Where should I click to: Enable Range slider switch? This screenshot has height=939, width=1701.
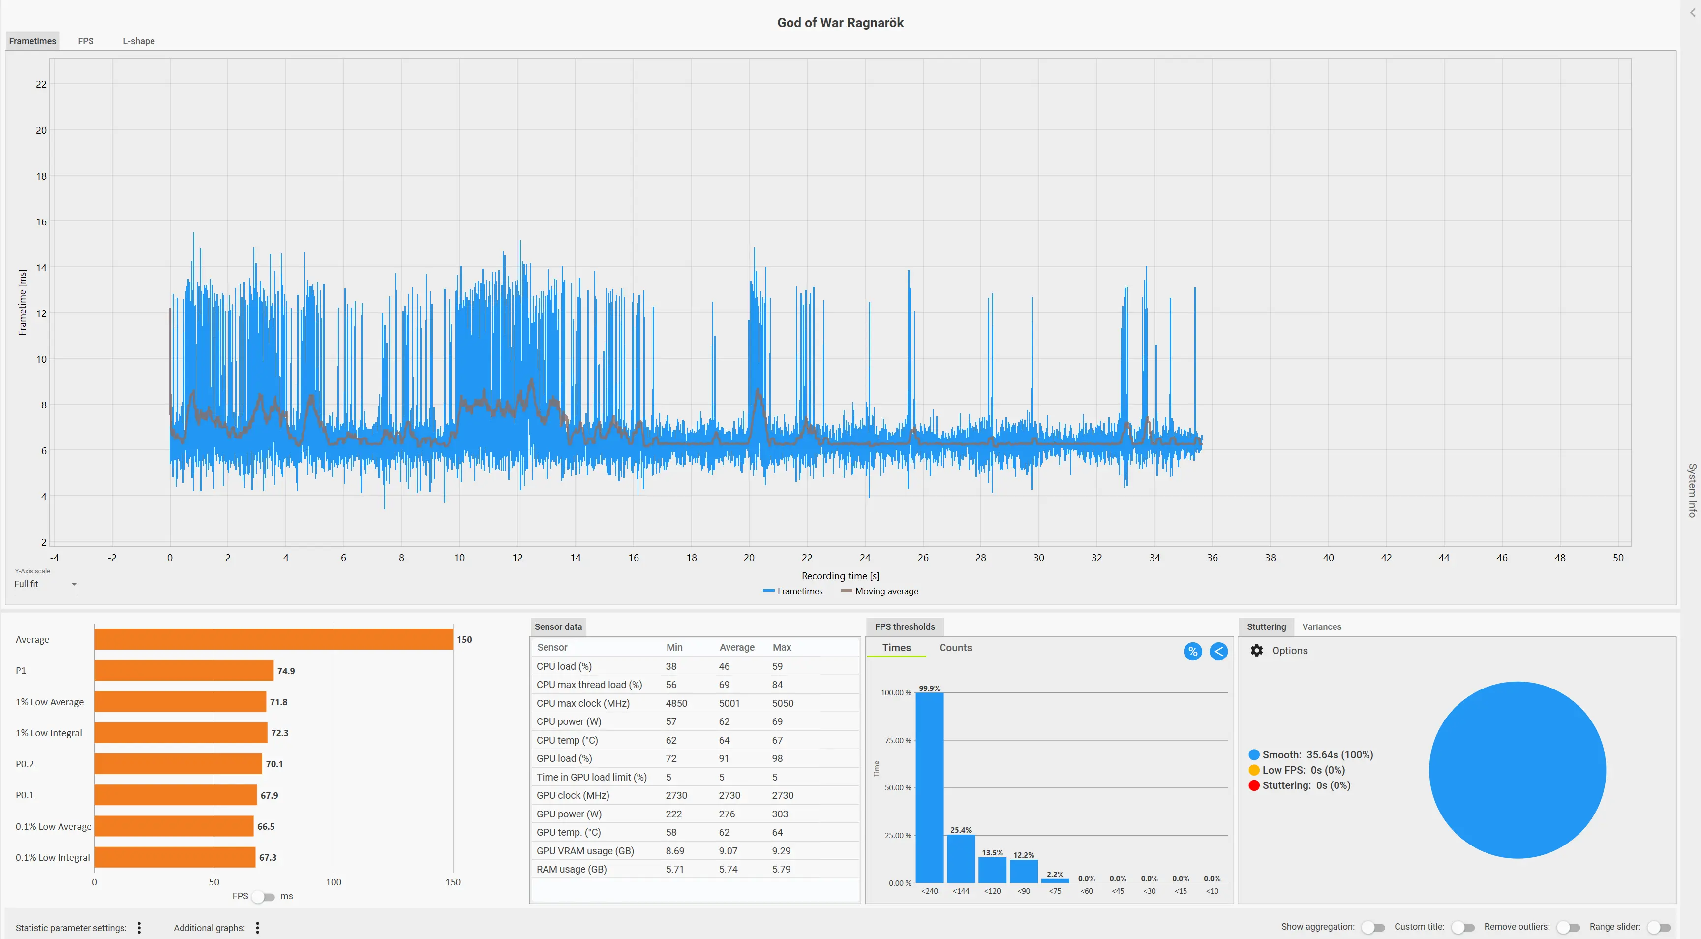[1659, 927]
